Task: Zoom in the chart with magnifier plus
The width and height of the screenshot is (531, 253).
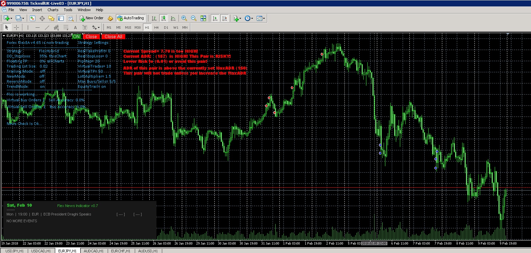Action: coord(184,18)
